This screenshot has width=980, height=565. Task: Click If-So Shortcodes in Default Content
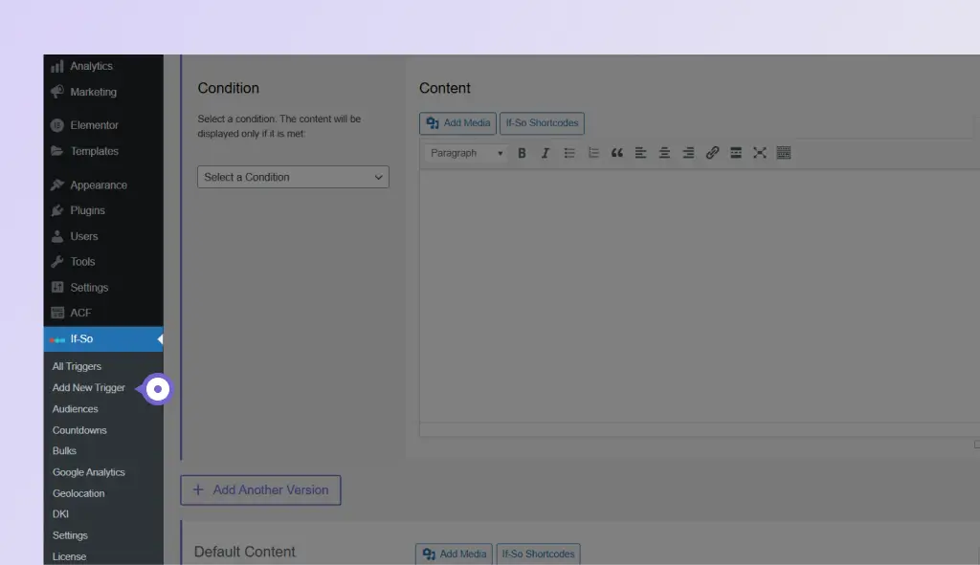click(x=538, y=554)
